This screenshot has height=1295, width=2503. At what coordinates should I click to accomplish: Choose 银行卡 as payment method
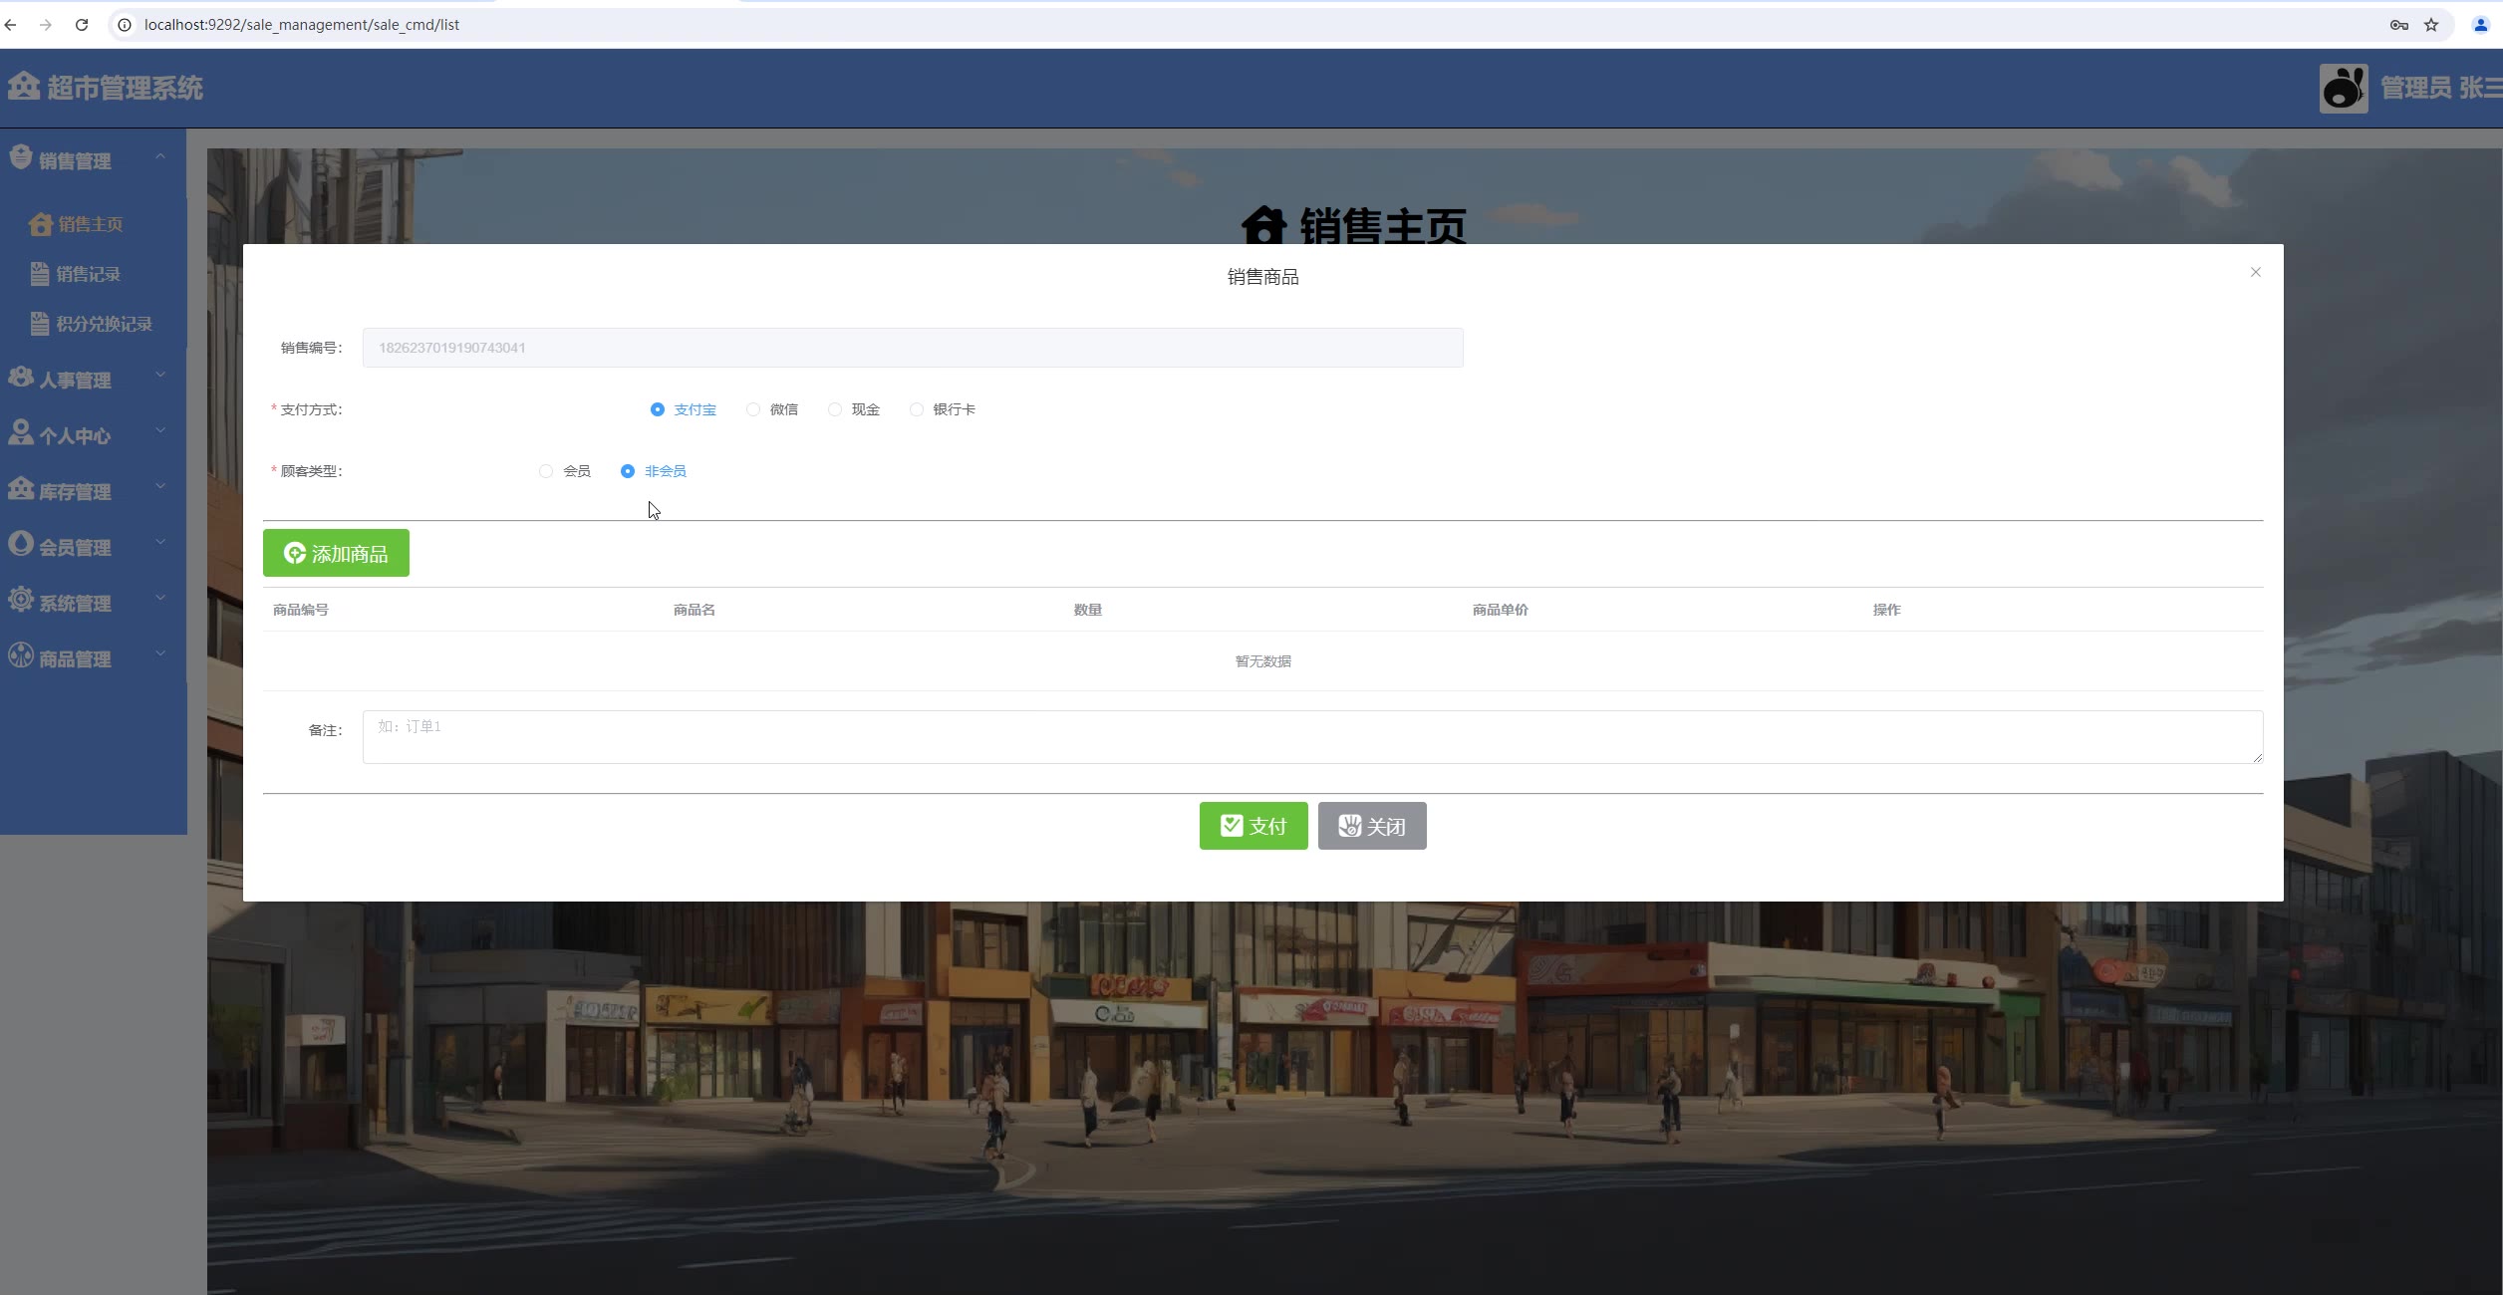pos(917,409)
